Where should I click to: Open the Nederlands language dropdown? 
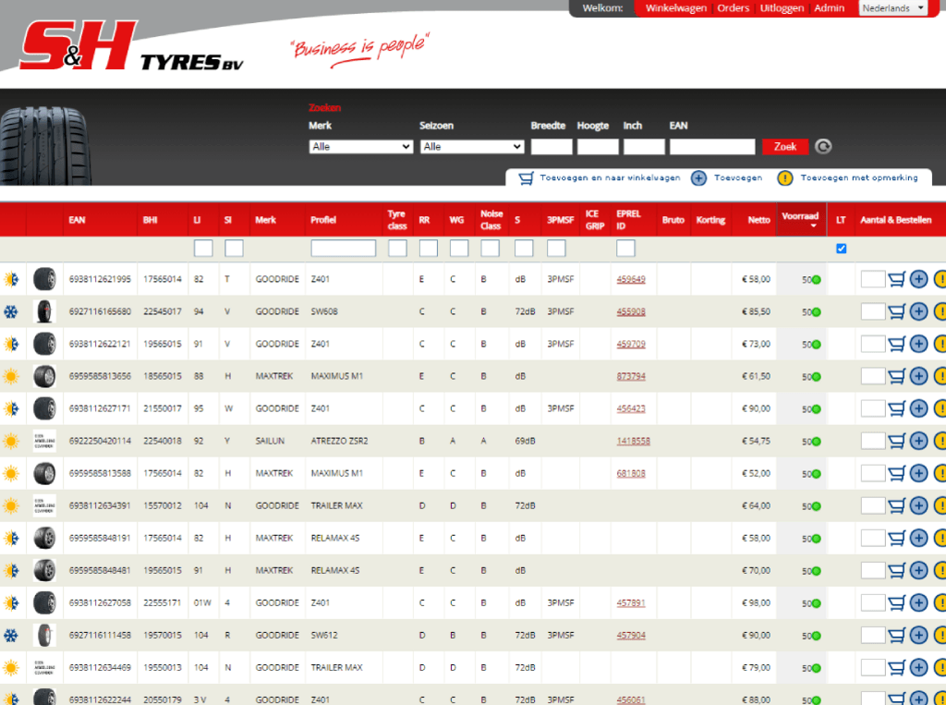coord(893,7)
